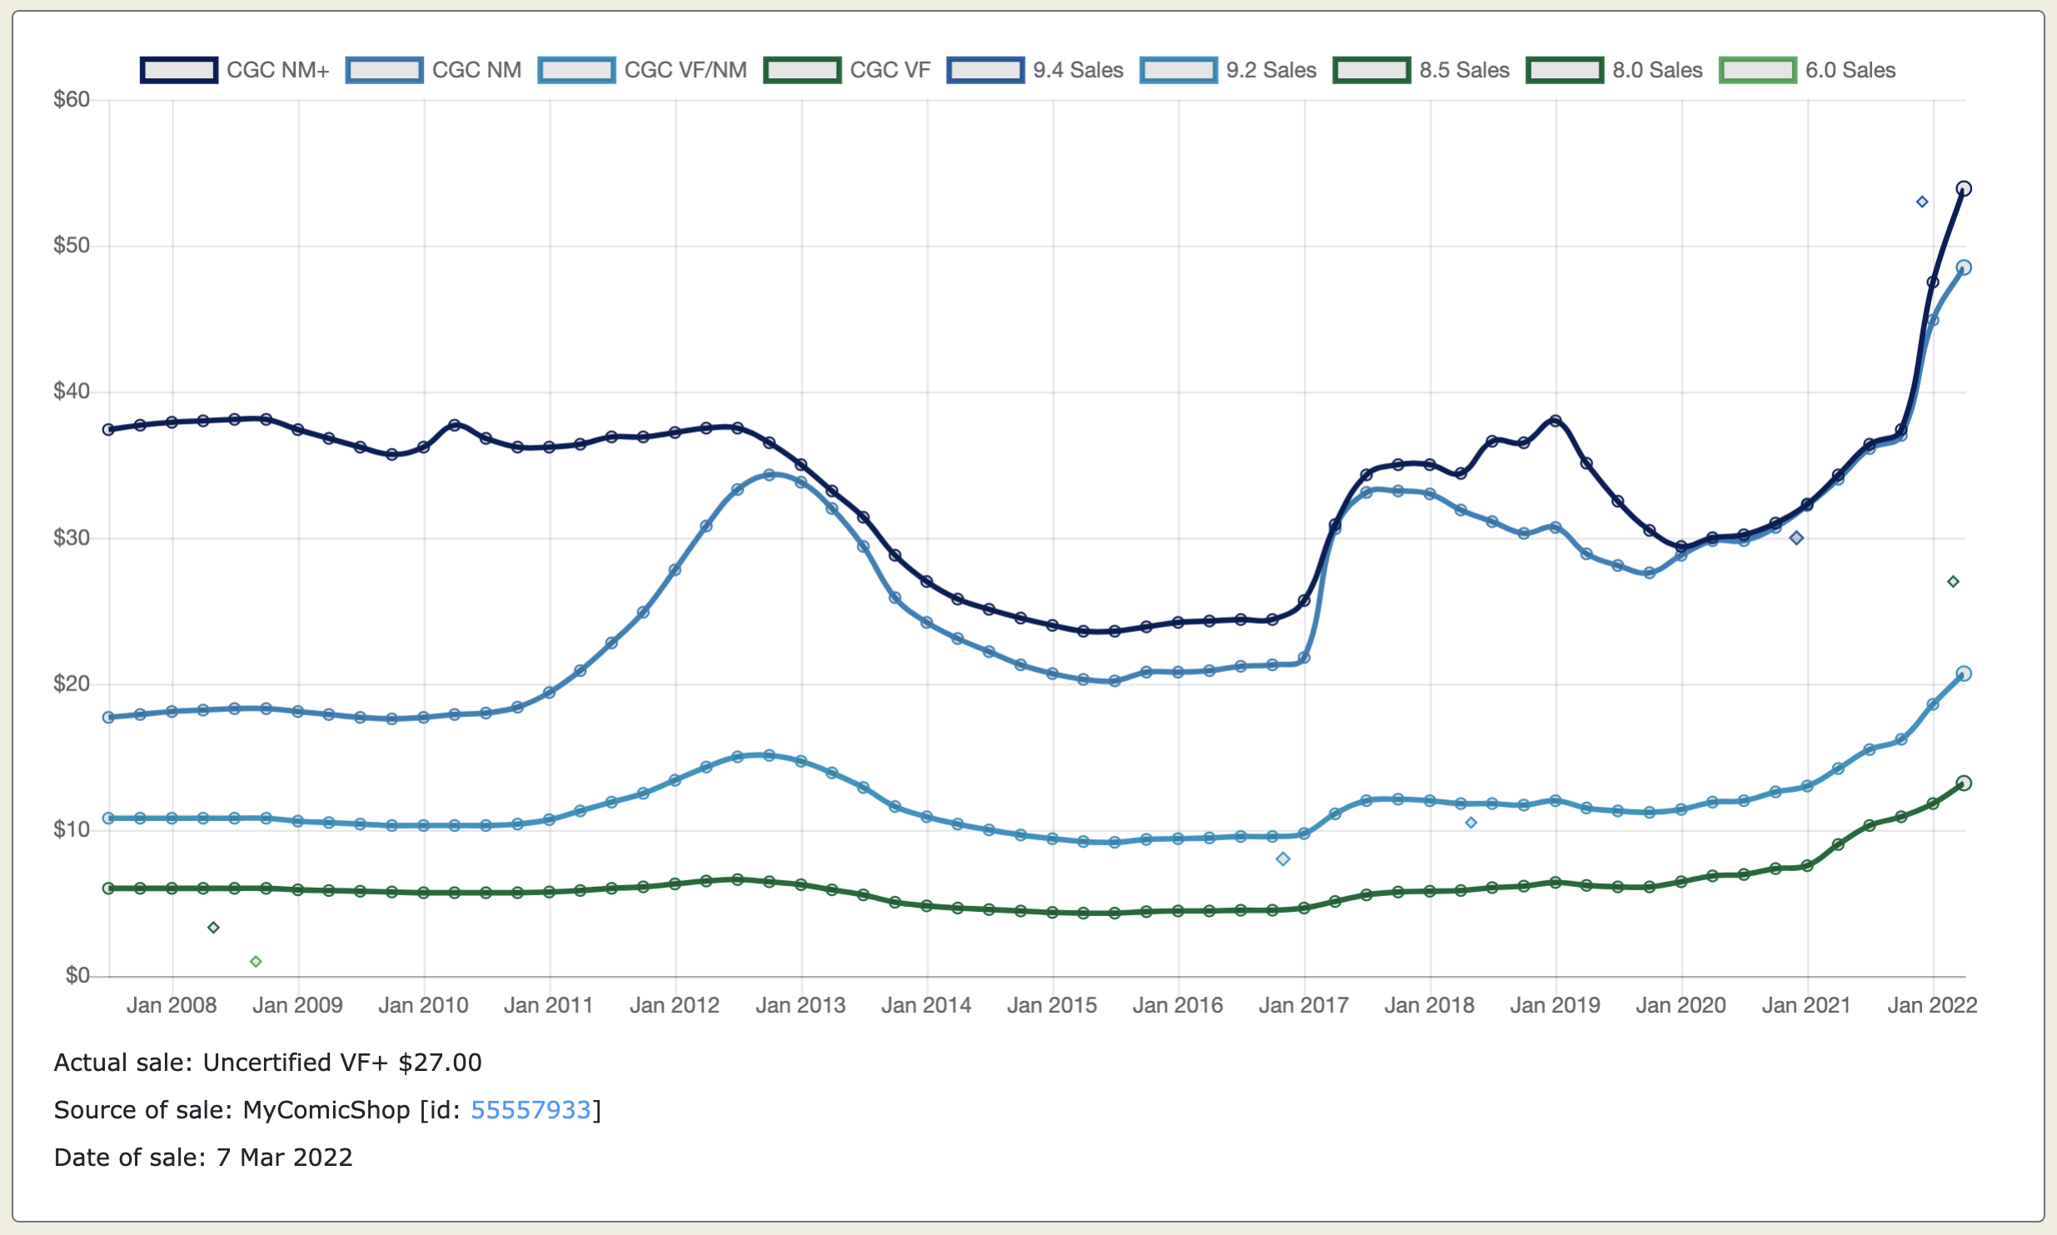
Task: Click the 'Actual sale: Uncertified VF+ $27.00' text
Action: pos(268,1063)
